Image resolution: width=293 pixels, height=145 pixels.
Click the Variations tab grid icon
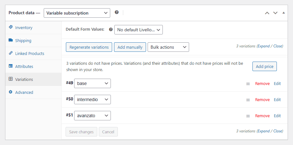tap(11, 79)
